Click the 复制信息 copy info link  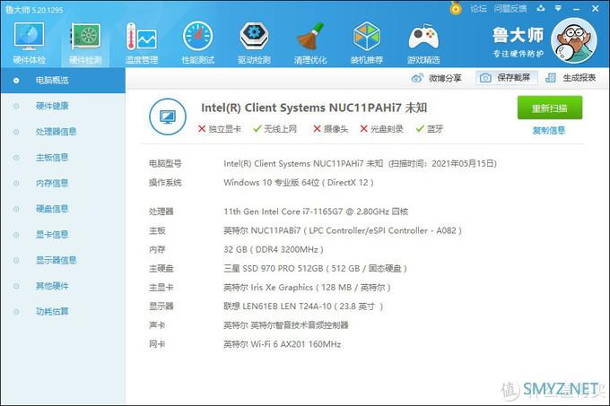[549, 131]
